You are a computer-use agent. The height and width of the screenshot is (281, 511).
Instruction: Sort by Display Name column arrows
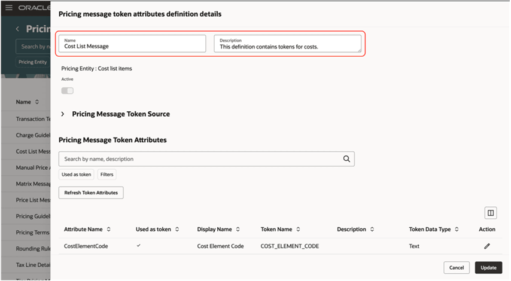(238, 229)
